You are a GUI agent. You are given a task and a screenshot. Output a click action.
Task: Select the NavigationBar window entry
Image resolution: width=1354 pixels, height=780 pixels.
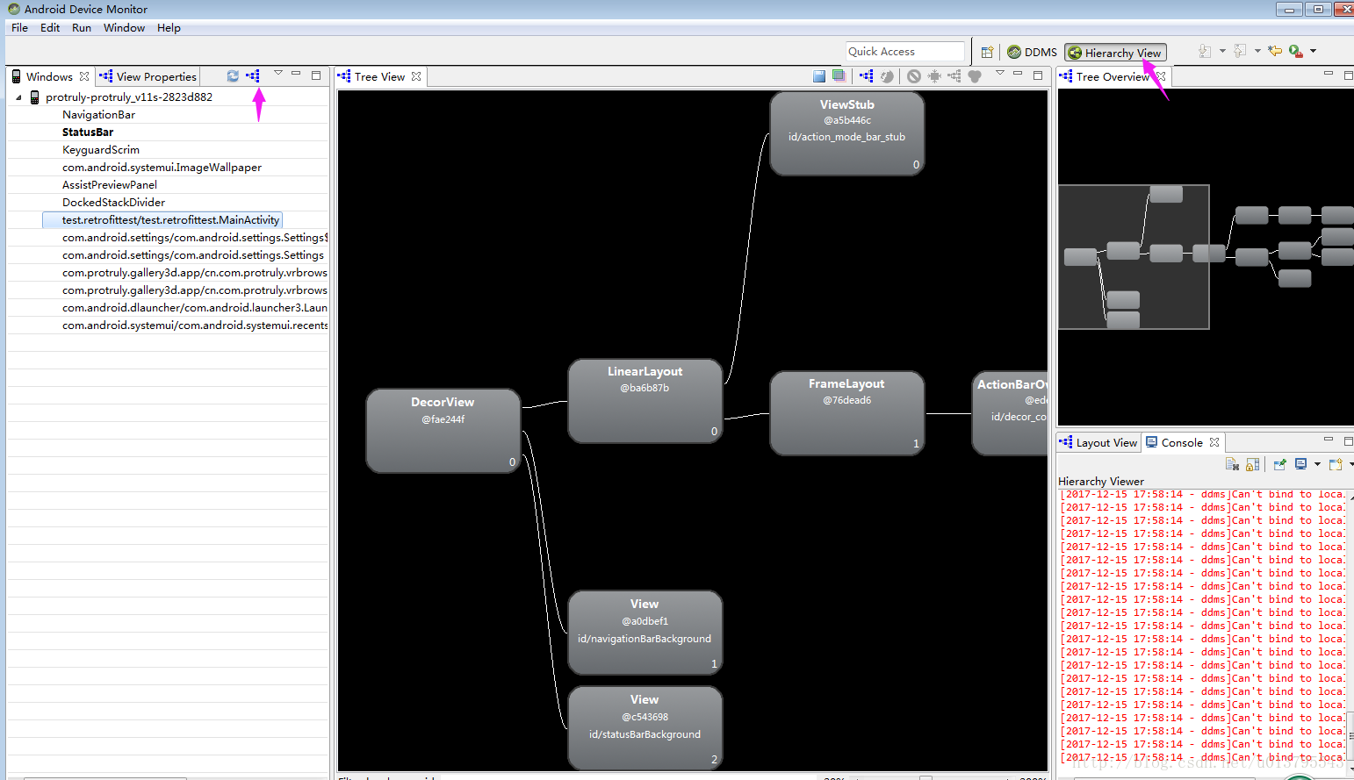[98, 114]
